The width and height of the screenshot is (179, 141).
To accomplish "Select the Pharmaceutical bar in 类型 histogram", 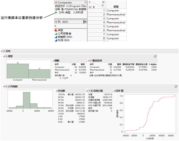I will pos(39,74).
